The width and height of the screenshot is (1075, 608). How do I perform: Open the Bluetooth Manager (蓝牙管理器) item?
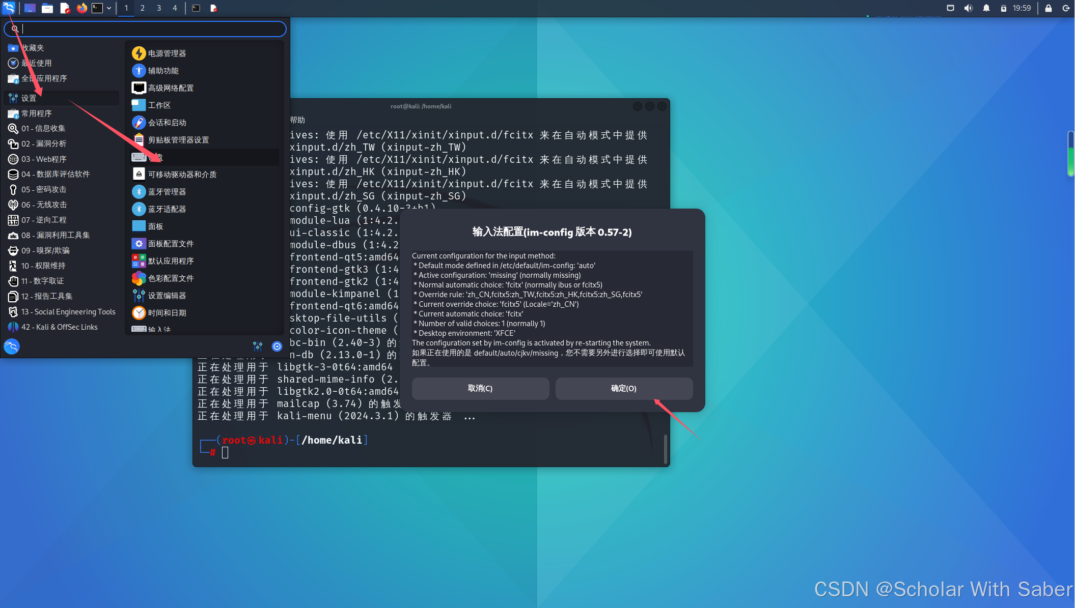[167, 192]
